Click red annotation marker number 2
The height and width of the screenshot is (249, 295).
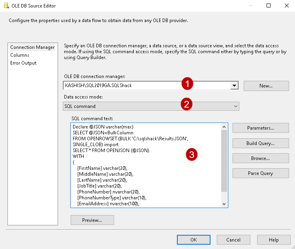tap(187, 104)
